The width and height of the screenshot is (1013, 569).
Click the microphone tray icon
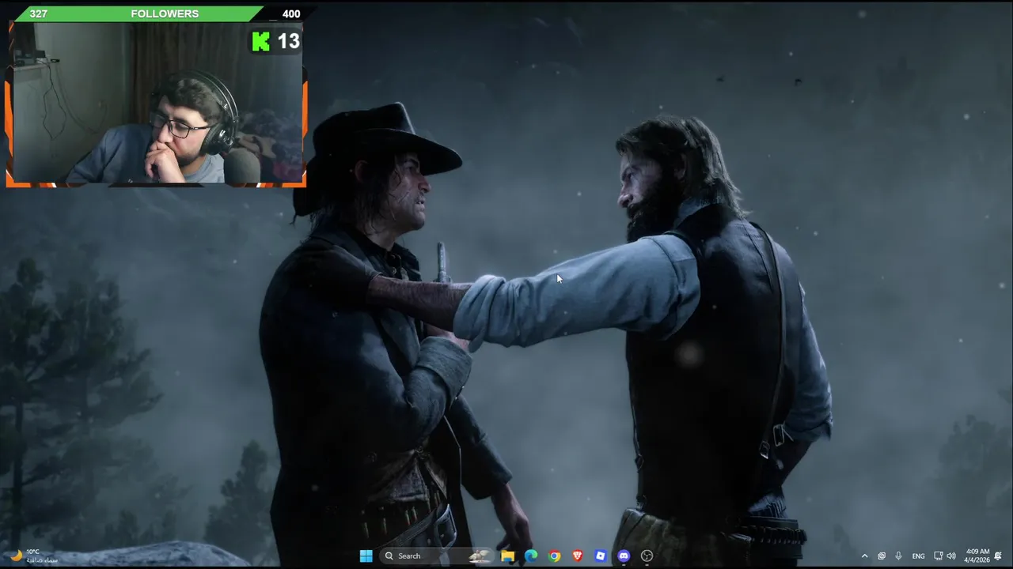(898, 556)
